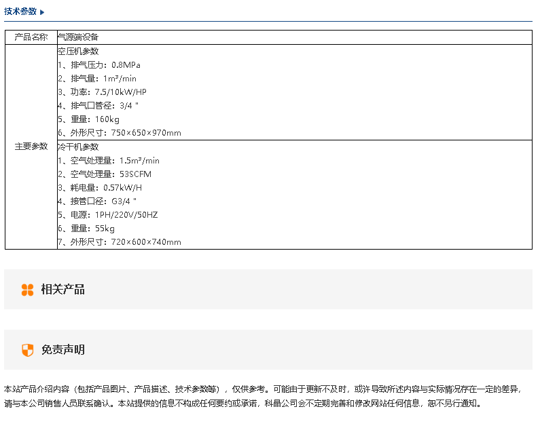The height and width of the screenshot is (428, 540).
Task: Click the 产品名称 table header cell
Action: point(31,37)
